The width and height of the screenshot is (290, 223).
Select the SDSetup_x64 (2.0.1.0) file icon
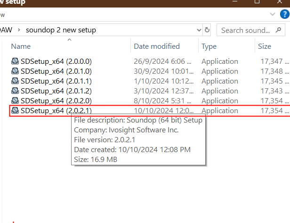coord(15,71)
